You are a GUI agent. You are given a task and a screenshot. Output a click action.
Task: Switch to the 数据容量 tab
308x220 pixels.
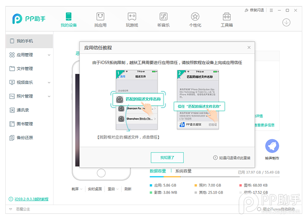(x=158, y=171)
